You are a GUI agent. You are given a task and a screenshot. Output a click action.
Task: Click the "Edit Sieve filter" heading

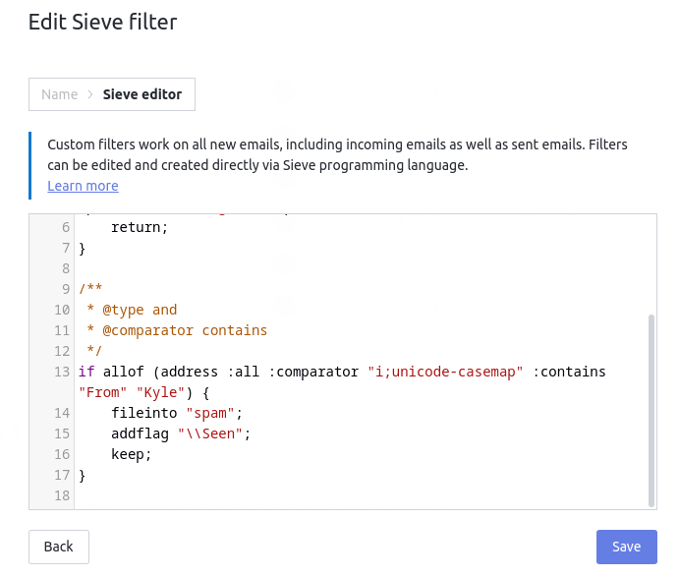point(102,22)
